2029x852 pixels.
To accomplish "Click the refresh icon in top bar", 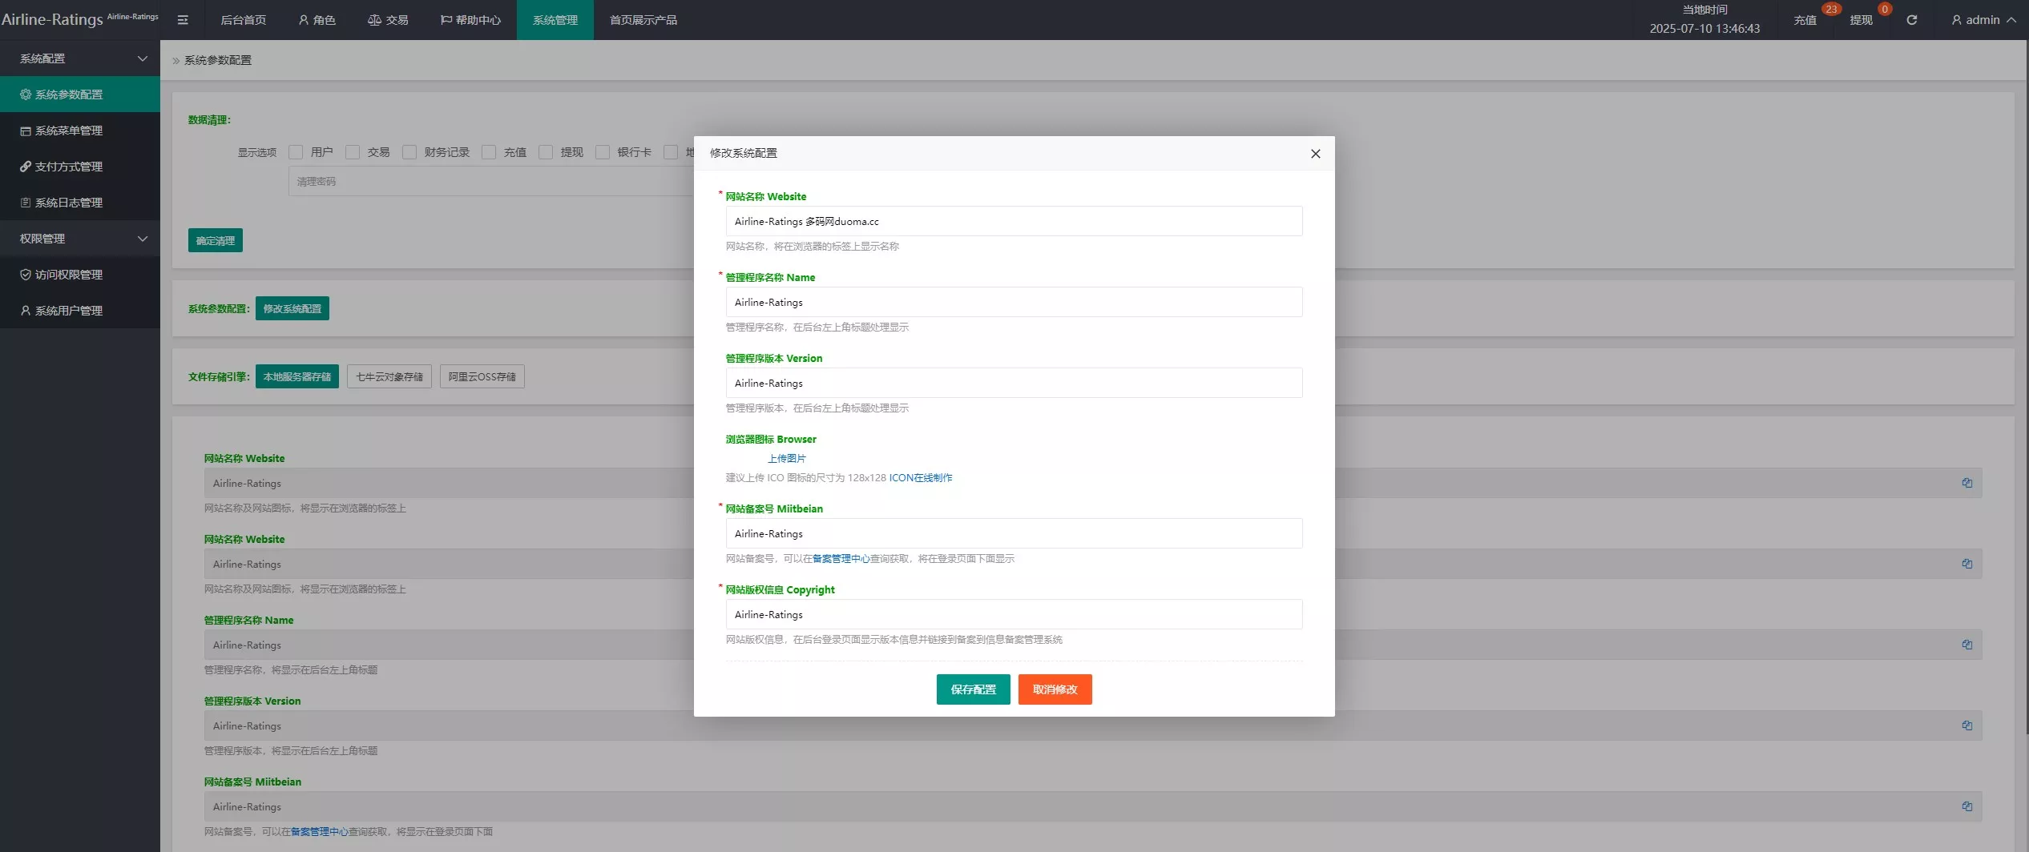I will [x=1911, y=20].
